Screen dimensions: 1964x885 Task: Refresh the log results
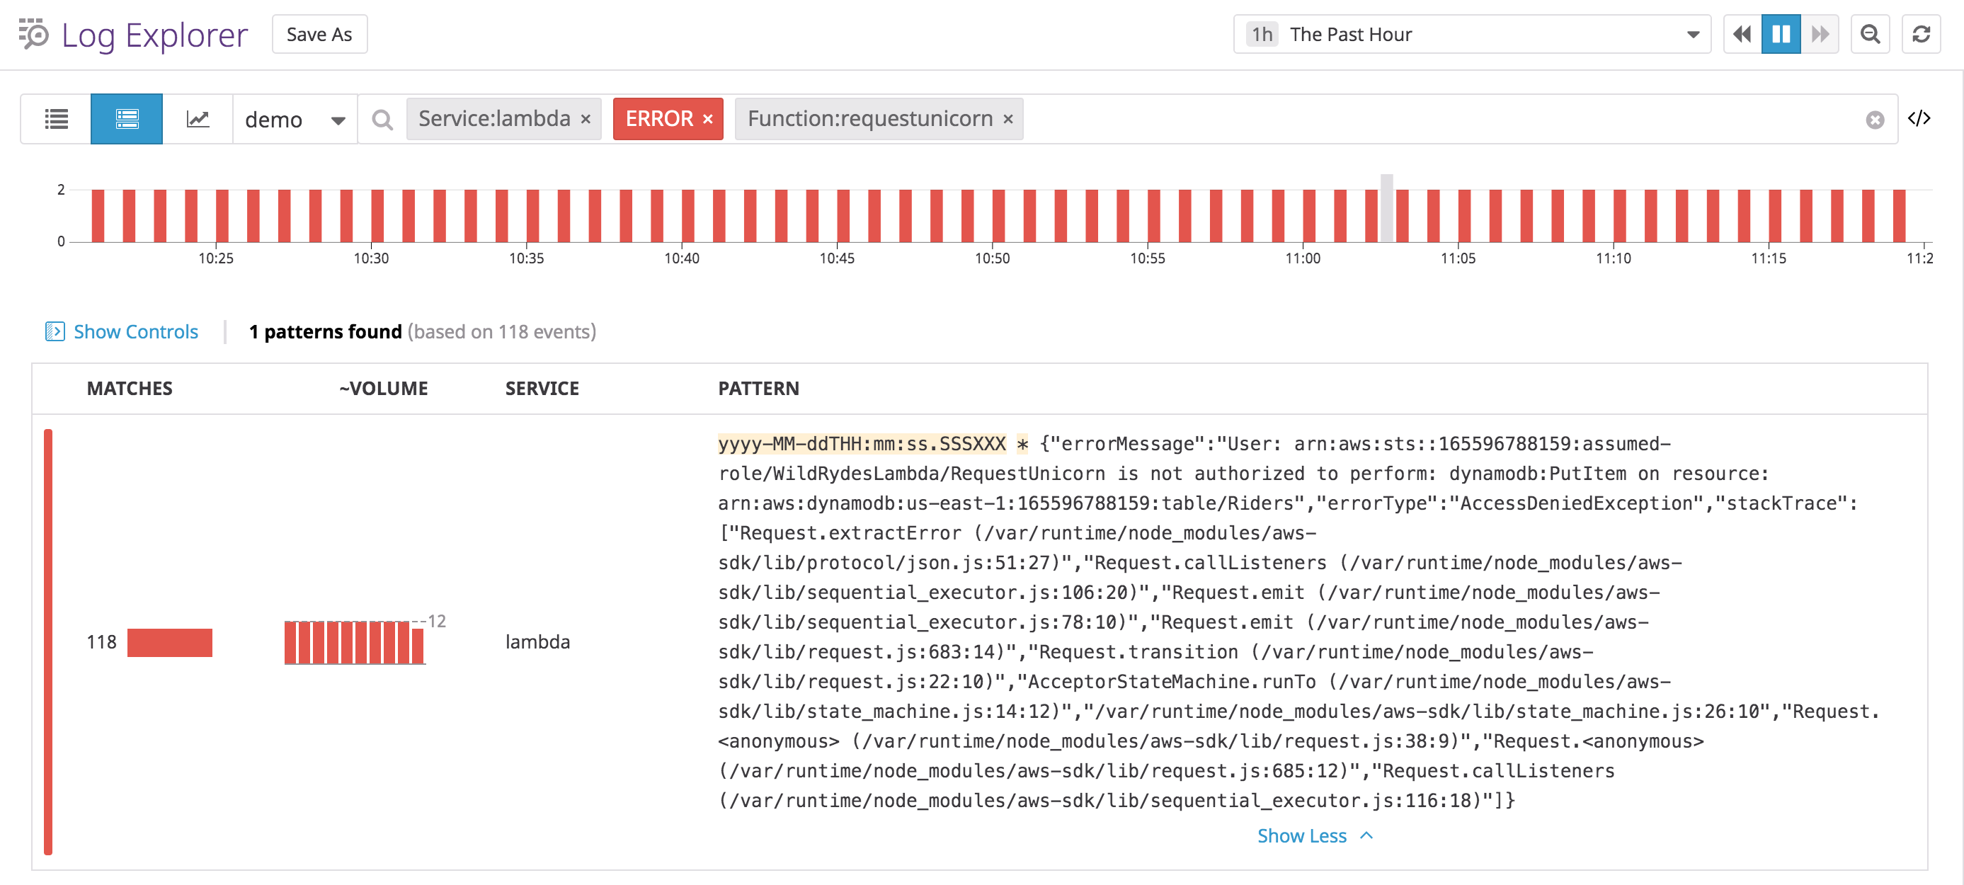(1921, 33)
